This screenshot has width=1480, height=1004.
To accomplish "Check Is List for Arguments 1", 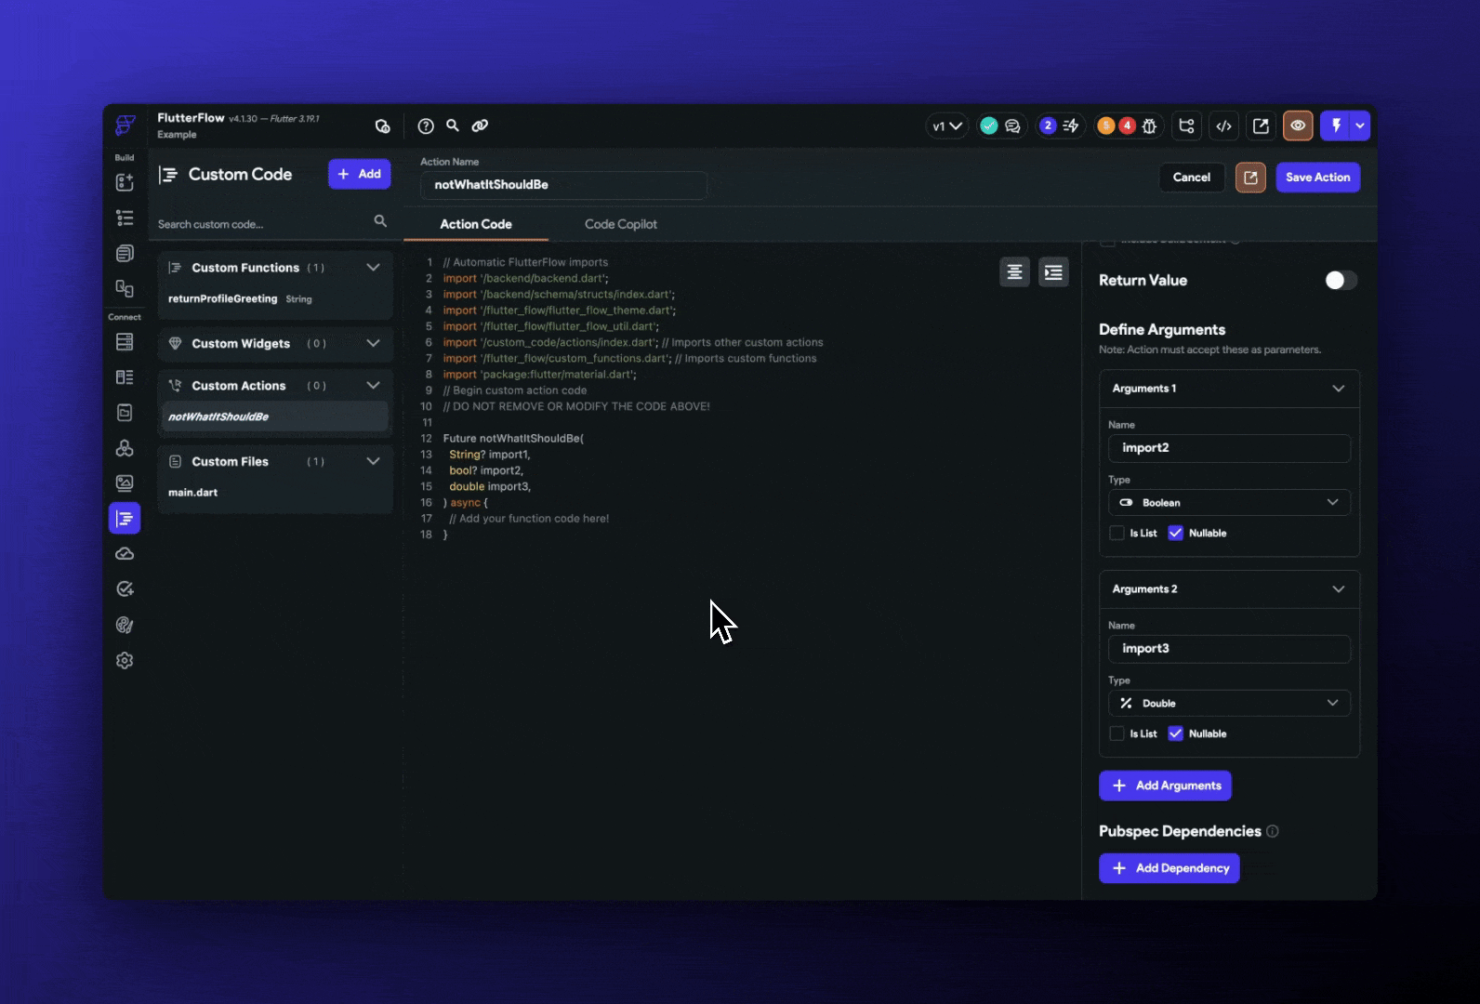I will point(1117,533).
